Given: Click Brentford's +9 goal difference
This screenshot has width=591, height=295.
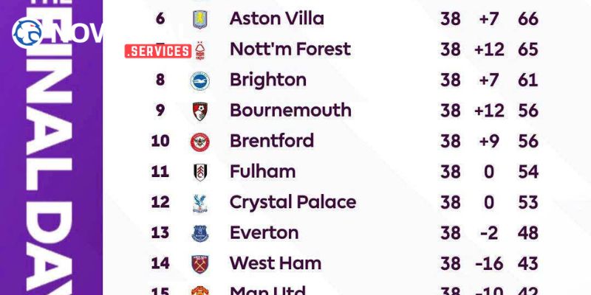Looking at the screenshot, I should [x=489, y=141].
